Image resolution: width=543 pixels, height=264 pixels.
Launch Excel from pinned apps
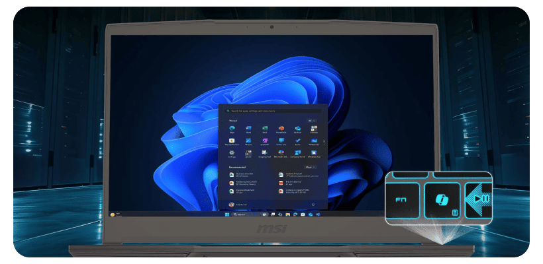click(265, 129)
